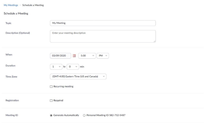Open the 5:00 start time dropdown
The image size is (209, 123).
87,56
